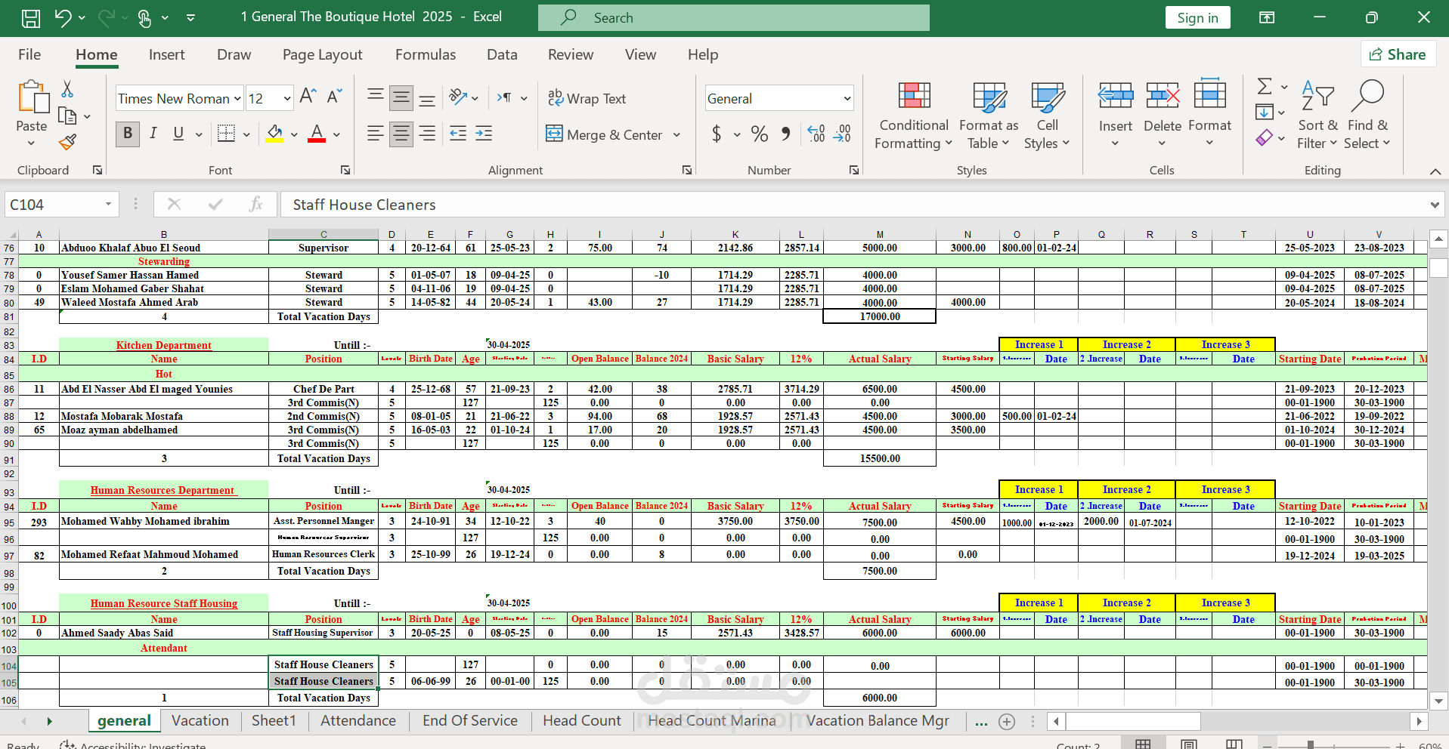Click the Increase Decimal icon

pos(816,134)
